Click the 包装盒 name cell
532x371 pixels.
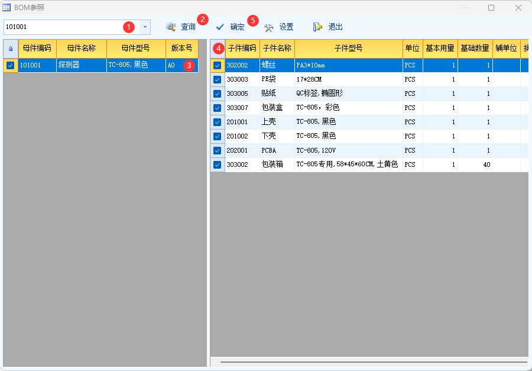(x=277, y=108)
